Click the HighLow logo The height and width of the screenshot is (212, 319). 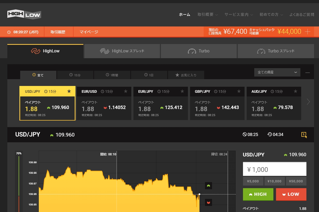(x=24, y=14)
